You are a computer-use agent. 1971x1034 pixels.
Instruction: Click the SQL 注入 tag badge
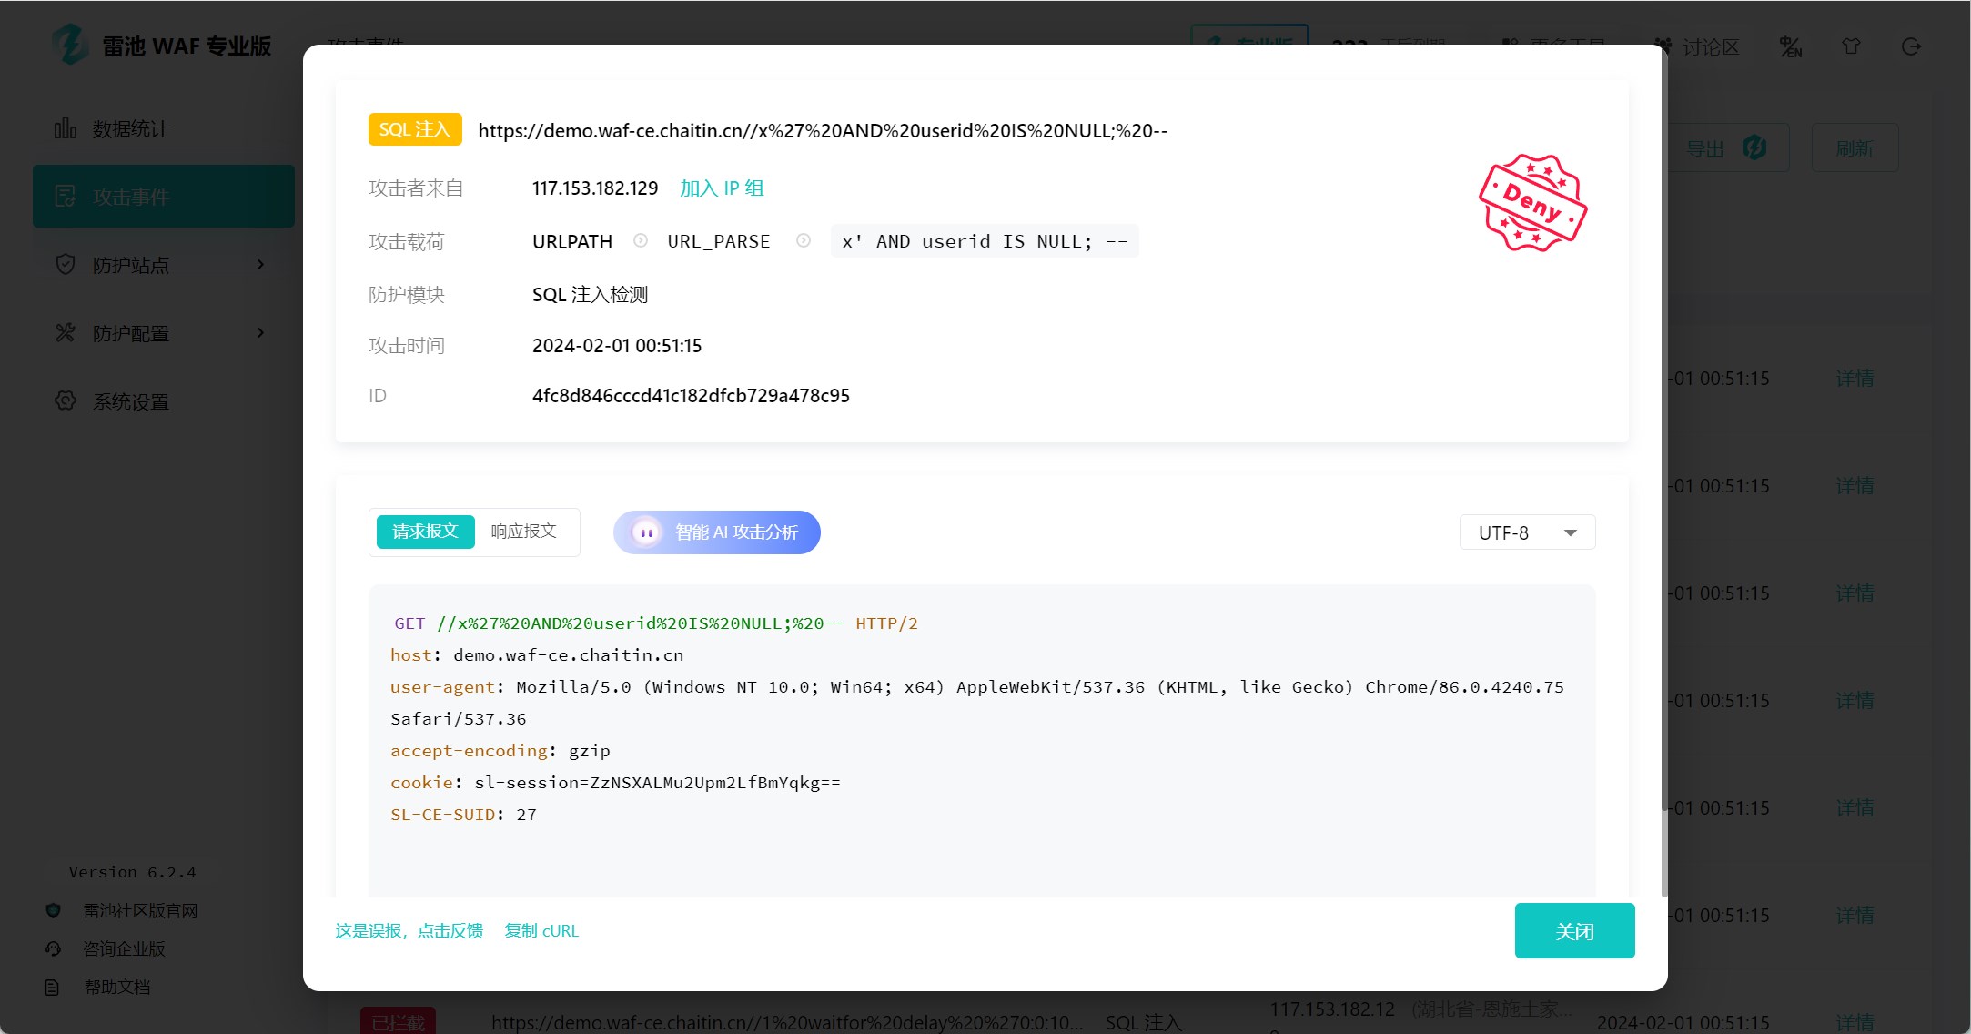coord(415,130)
